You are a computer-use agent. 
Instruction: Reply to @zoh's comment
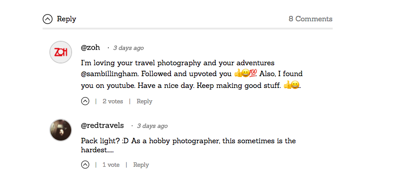144,101
